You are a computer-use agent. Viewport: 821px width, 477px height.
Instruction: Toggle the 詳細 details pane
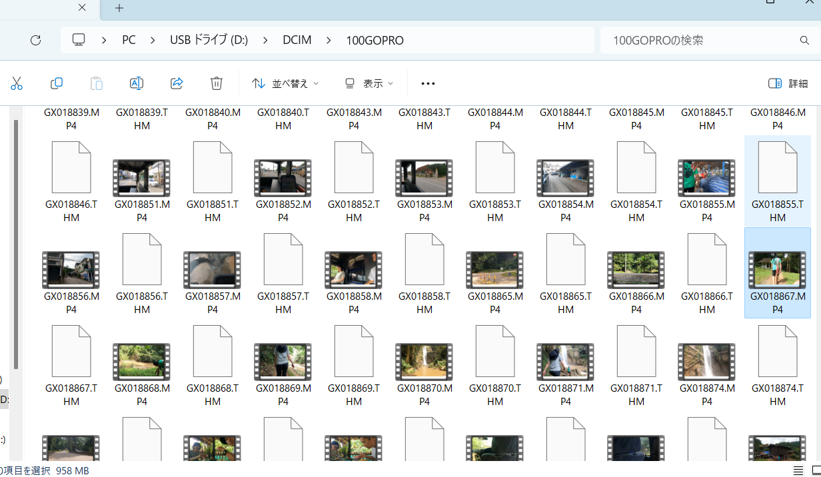point(788,83)
